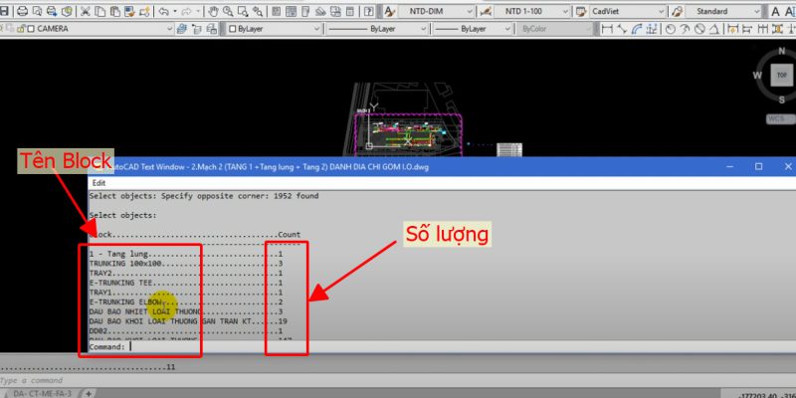796x398 pixels.
Task: Click the new drawing tab plus button
Action: point(89,392)
